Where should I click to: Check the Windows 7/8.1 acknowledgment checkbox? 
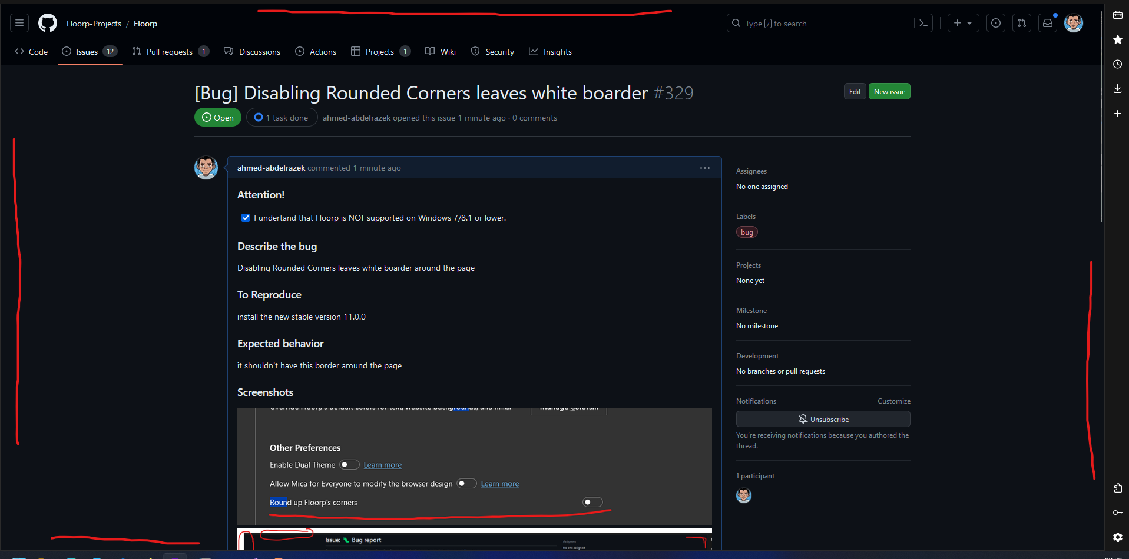click(x=245, y=218)
